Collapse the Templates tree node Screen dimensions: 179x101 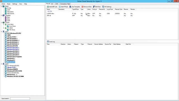pos(1,15)
